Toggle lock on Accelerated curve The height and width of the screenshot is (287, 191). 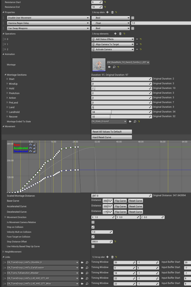point(34,148)
